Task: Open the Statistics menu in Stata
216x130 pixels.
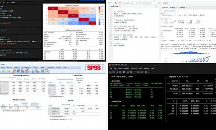Action: point(134,68)
